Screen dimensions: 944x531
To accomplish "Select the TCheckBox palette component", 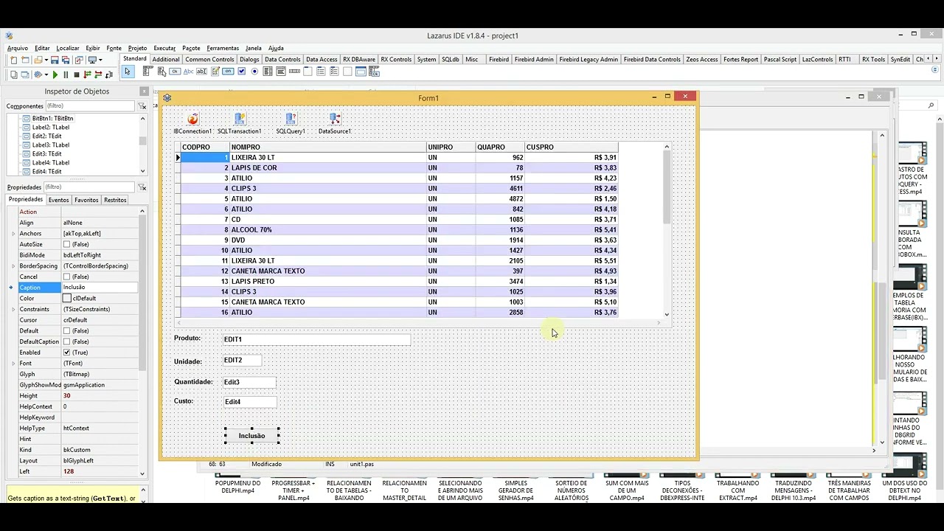I will coord(242,72).
